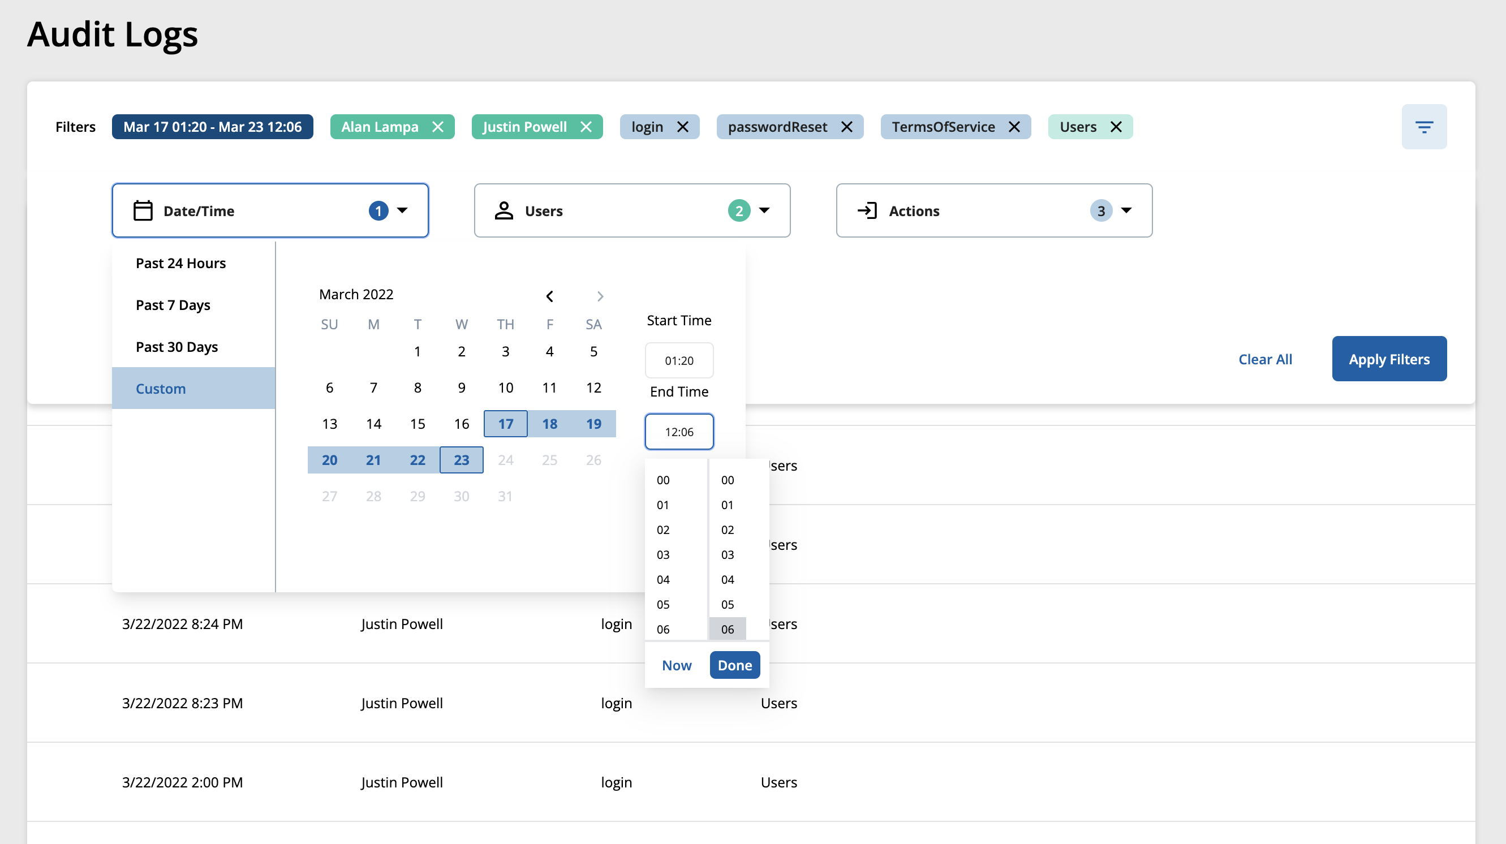
Task: Choose minute 00 in time picker
Action: point(728,480)
